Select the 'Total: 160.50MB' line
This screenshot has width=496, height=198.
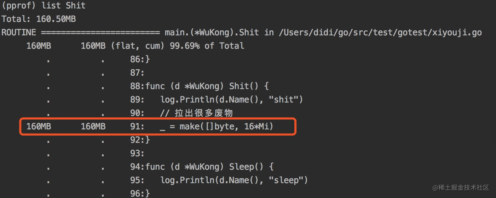click(39, 19)
